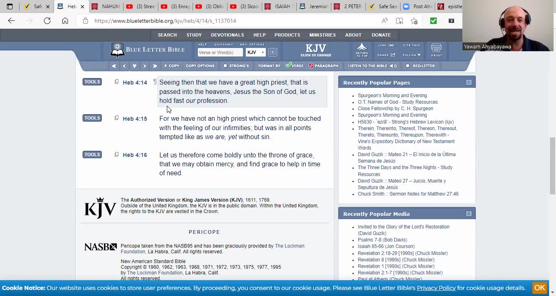This screenshot has height=296, width=556.
Task: Open the Devotionals menu
Action: [x=228, y=35]
